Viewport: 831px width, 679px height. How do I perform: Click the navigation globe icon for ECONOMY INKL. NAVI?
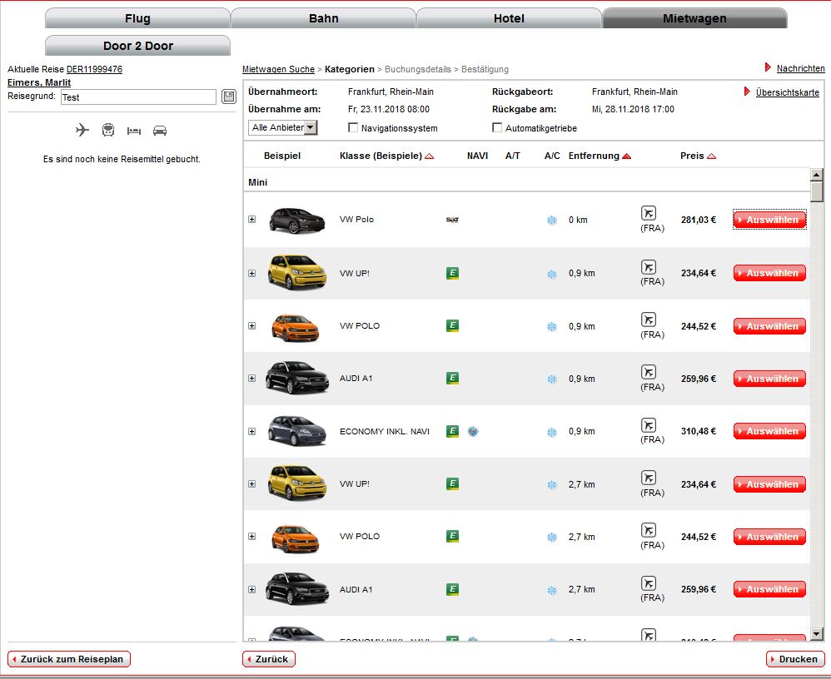[x=473, y=431]
